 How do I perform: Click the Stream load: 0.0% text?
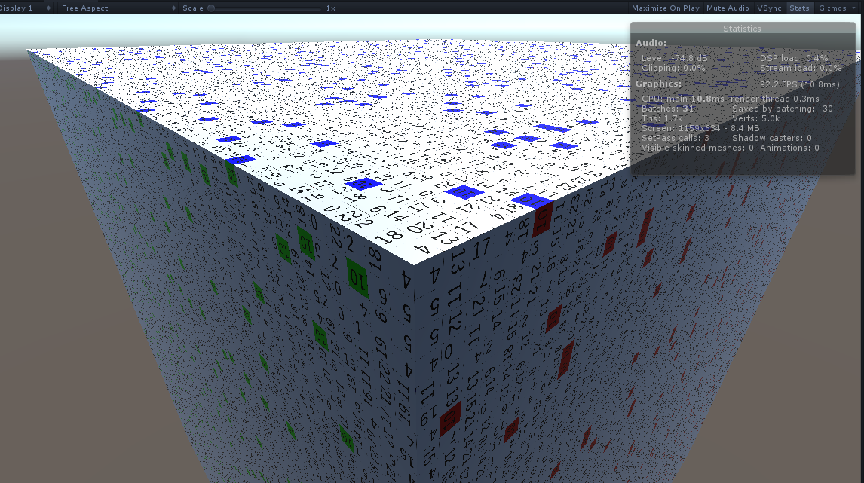click(800, 69)
